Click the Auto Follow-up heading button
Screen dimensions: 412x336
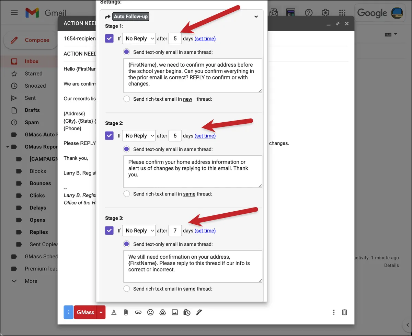tap(131, 16)
